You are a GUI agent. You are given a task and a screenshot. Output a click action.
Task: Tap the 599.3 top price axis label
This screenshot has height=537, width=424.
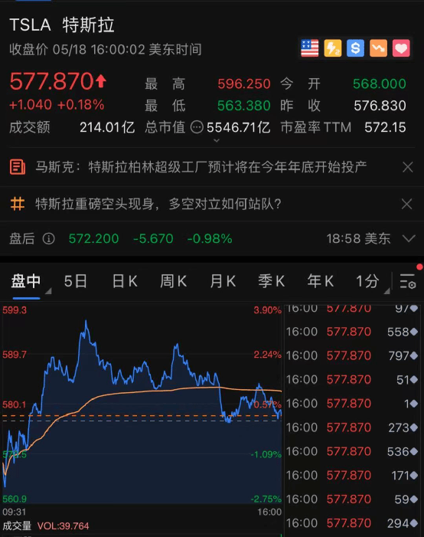pyautogui.click(x=15, y=310)
